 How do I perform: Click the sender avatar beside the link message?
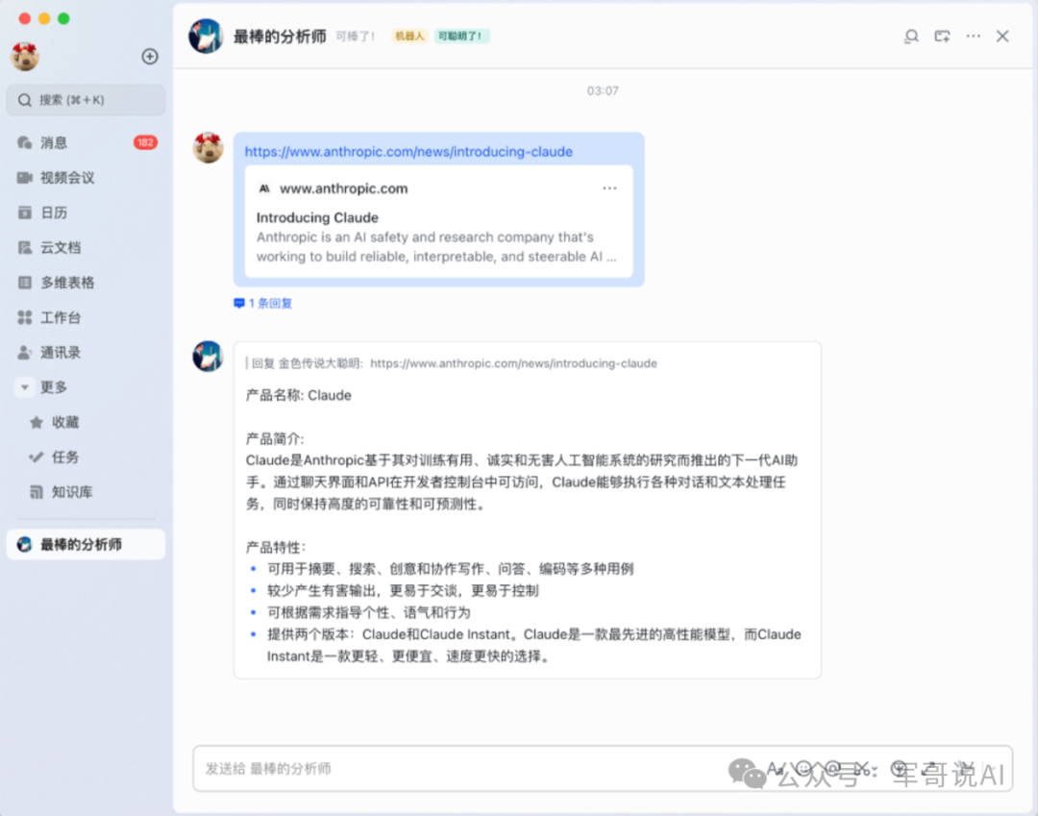coord(208,148)
